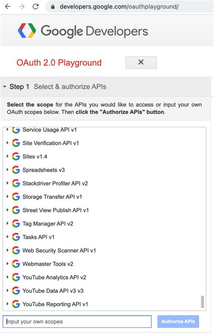Click the Google icon beside Webmaster Tools v2
The height and width of the screenshot is (333, 214).
point(16,264)
